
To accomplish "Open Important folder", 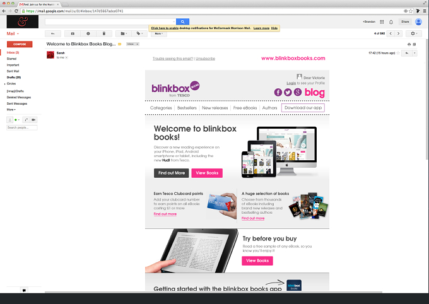I will tap(13, 65).
